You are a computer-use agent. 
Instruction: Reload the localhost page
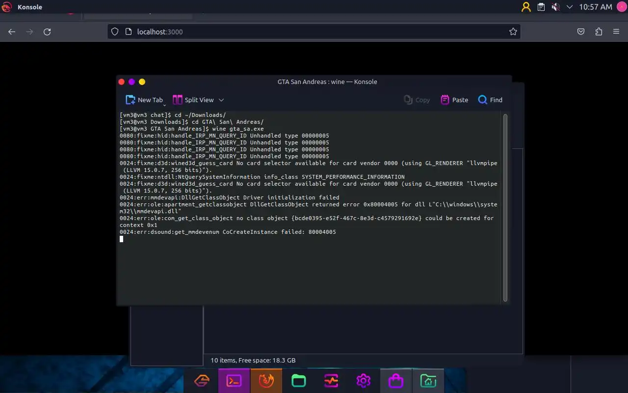tap(47, 31)
